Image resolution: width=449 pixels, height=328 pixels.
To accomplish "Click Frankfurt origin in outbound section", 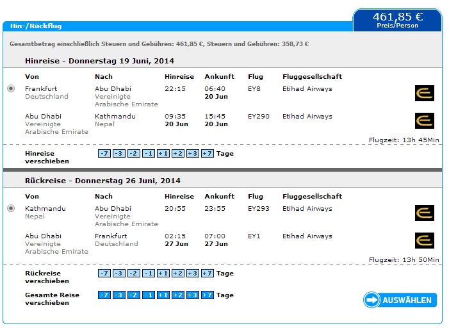I will 41,89.
